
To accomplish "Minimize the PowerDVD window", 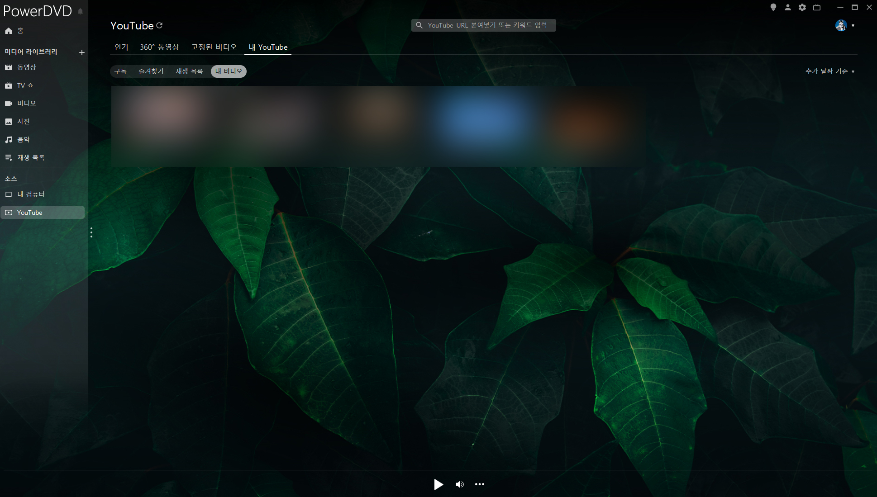I will (x=840, y=7).
